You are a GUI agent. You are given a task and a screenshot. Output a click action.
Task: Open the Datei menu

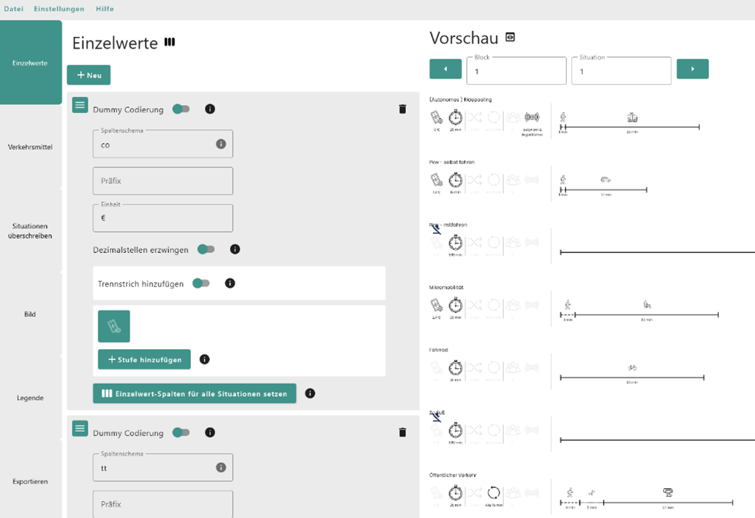(x=14, y=9)
